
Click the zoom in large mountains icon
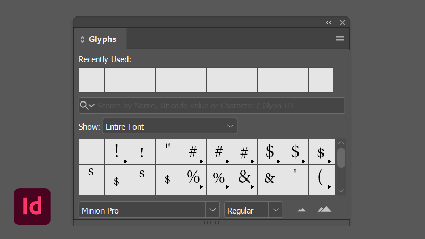pyautogui.click(x=324, y=210)
